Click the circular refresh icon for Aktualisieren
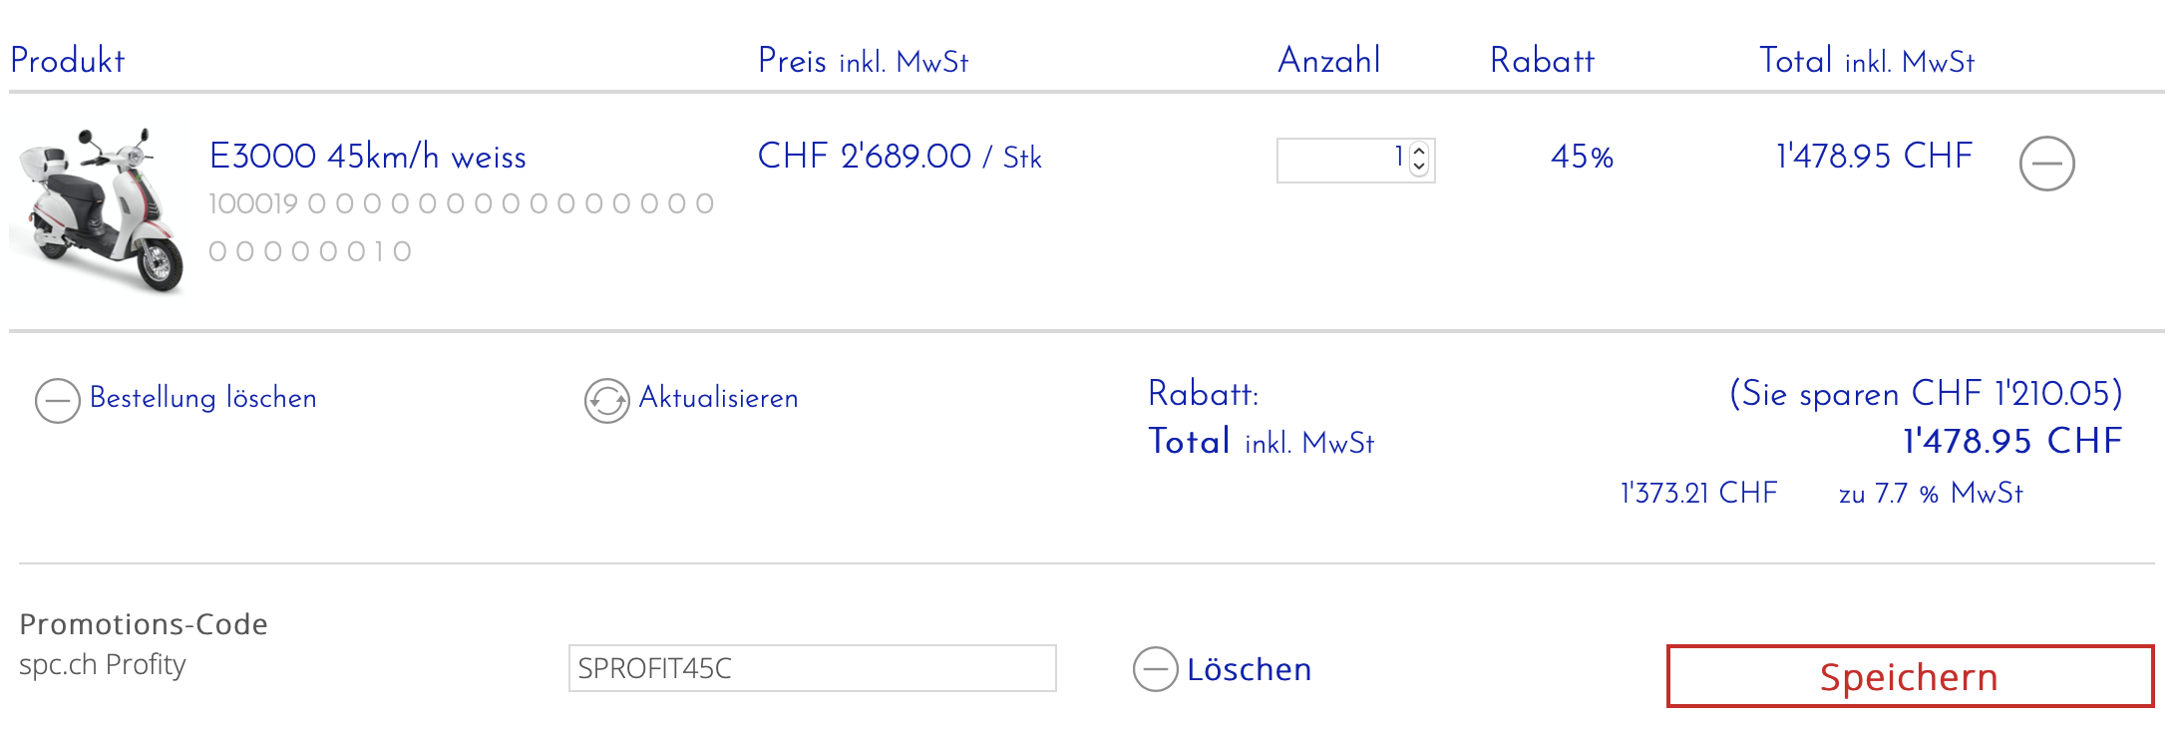The image size is (2184, 730). tap(606, 401)
